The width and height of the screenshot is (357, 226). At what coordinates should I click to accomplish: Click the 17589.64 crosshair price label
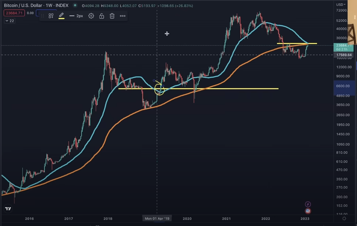tap(344, 55)
